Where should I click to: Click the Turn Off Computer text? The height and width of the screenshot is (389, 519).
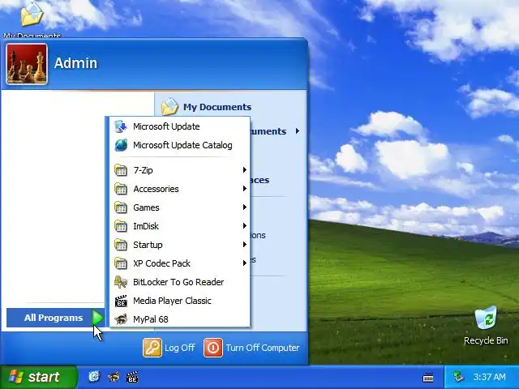coord(263,348)
